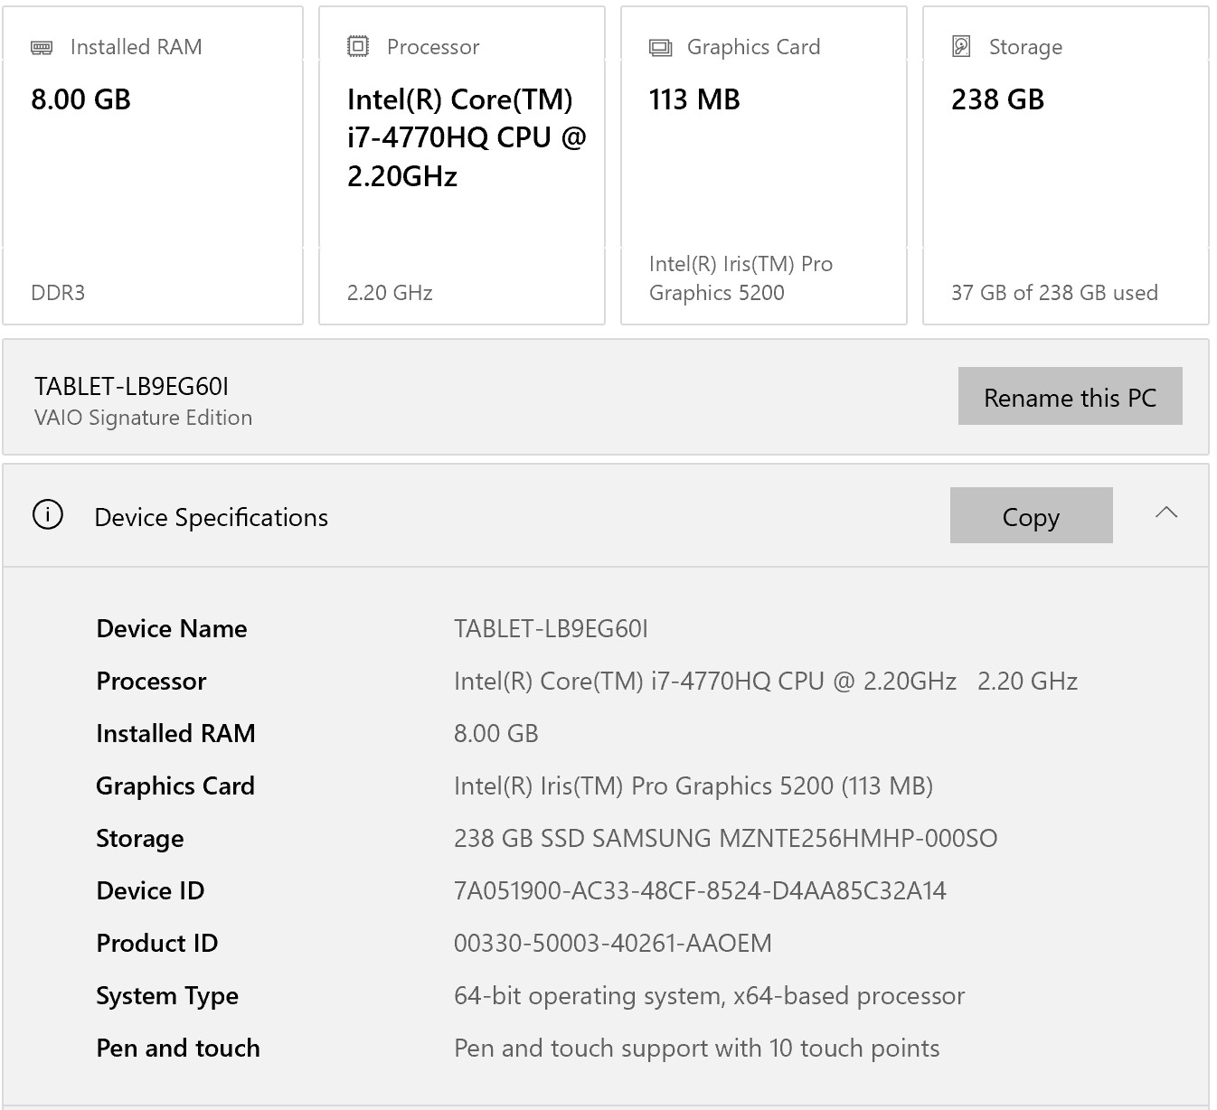The image size is (1217, 1110).
Task: Click the Processor label in the specifications list
Action: click(151, 682)
